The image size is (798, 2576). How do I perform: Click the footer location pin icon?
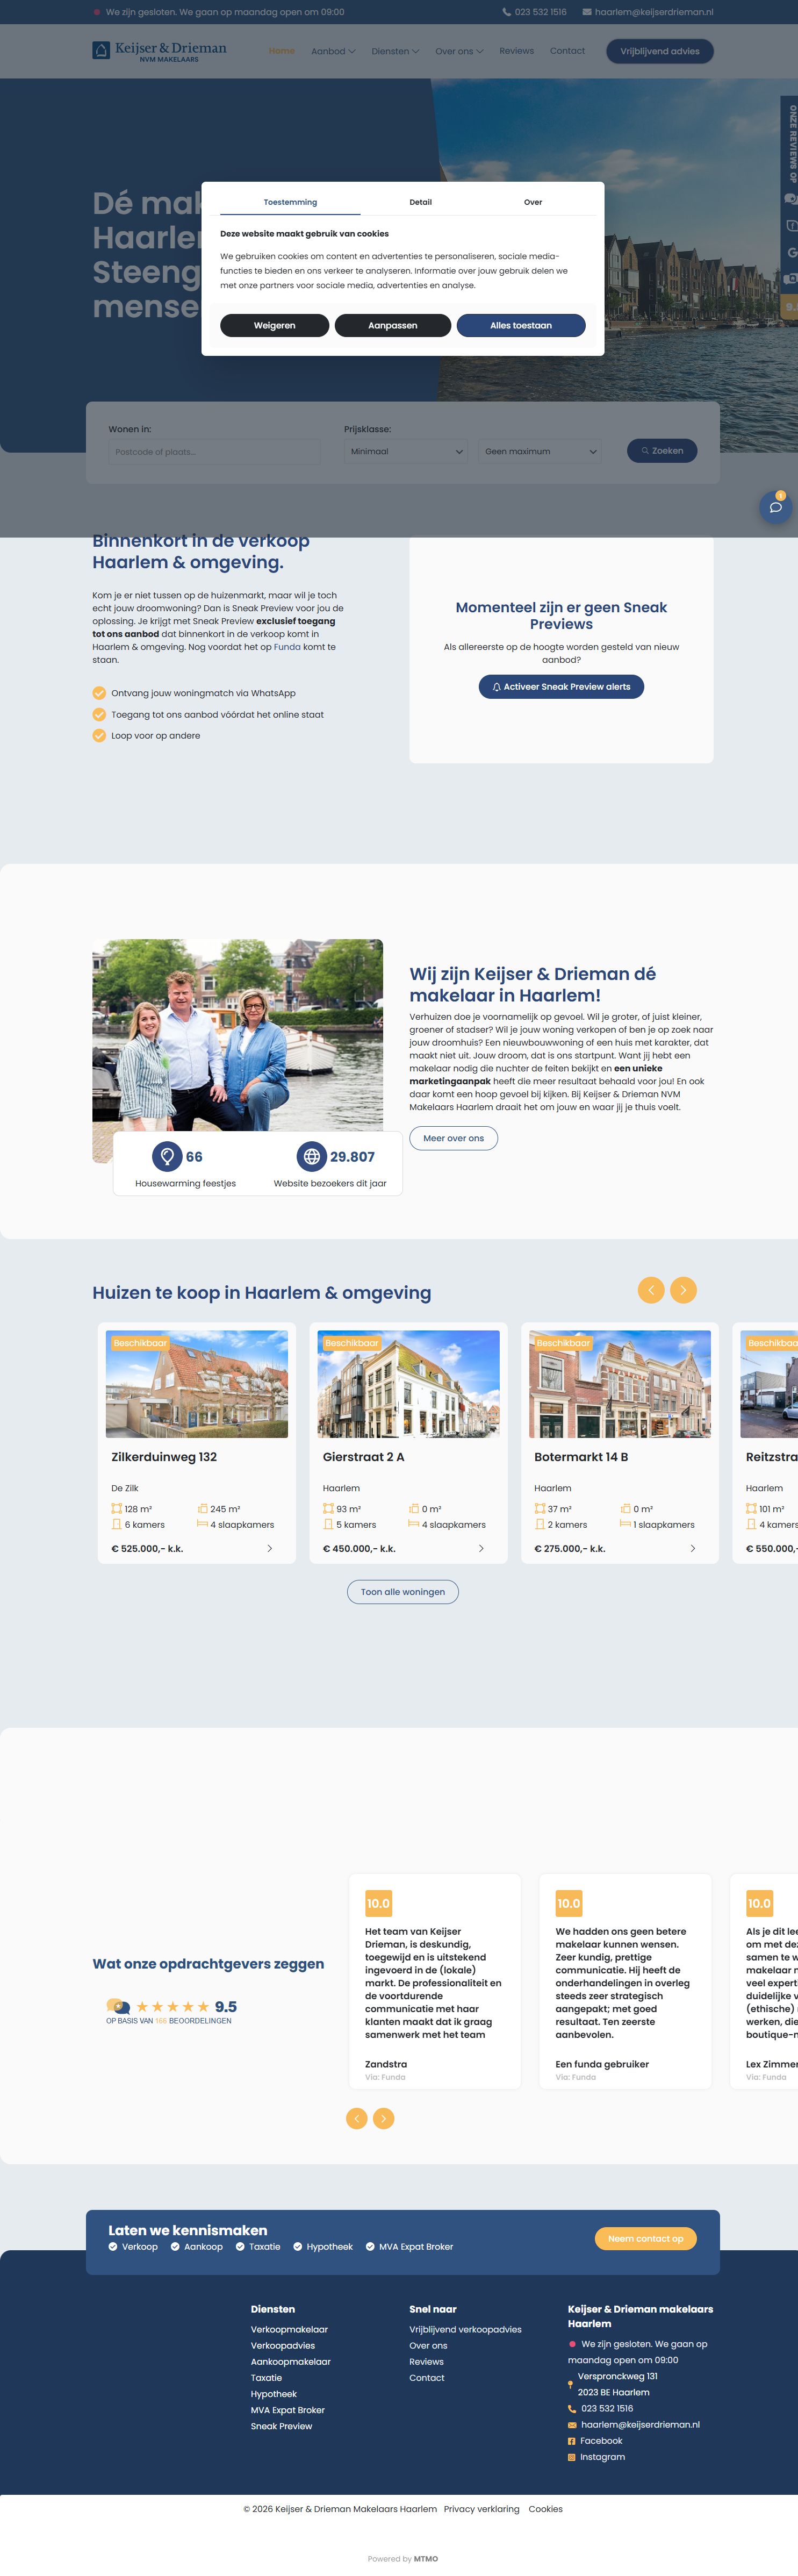pyautogui.click(x=571, y=2385)
